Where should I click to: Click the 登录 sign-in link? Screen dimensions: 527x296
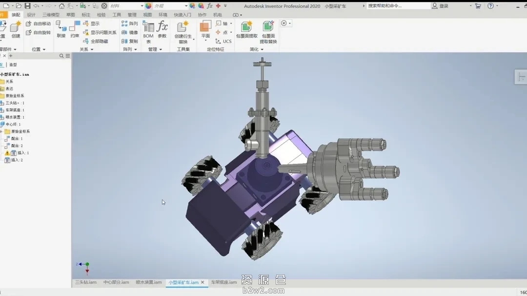[442, 5]
